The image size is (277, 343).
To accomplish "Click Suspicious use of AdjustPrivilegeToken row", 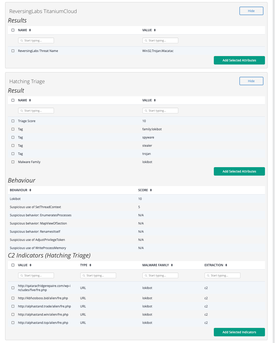I will (136, 240).
